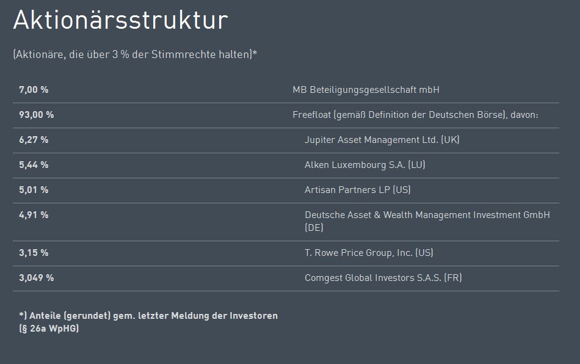This screenshot has height=364, width=580.
Task: Select the 3,15 % share value
Action: click(x=34, y=253)
